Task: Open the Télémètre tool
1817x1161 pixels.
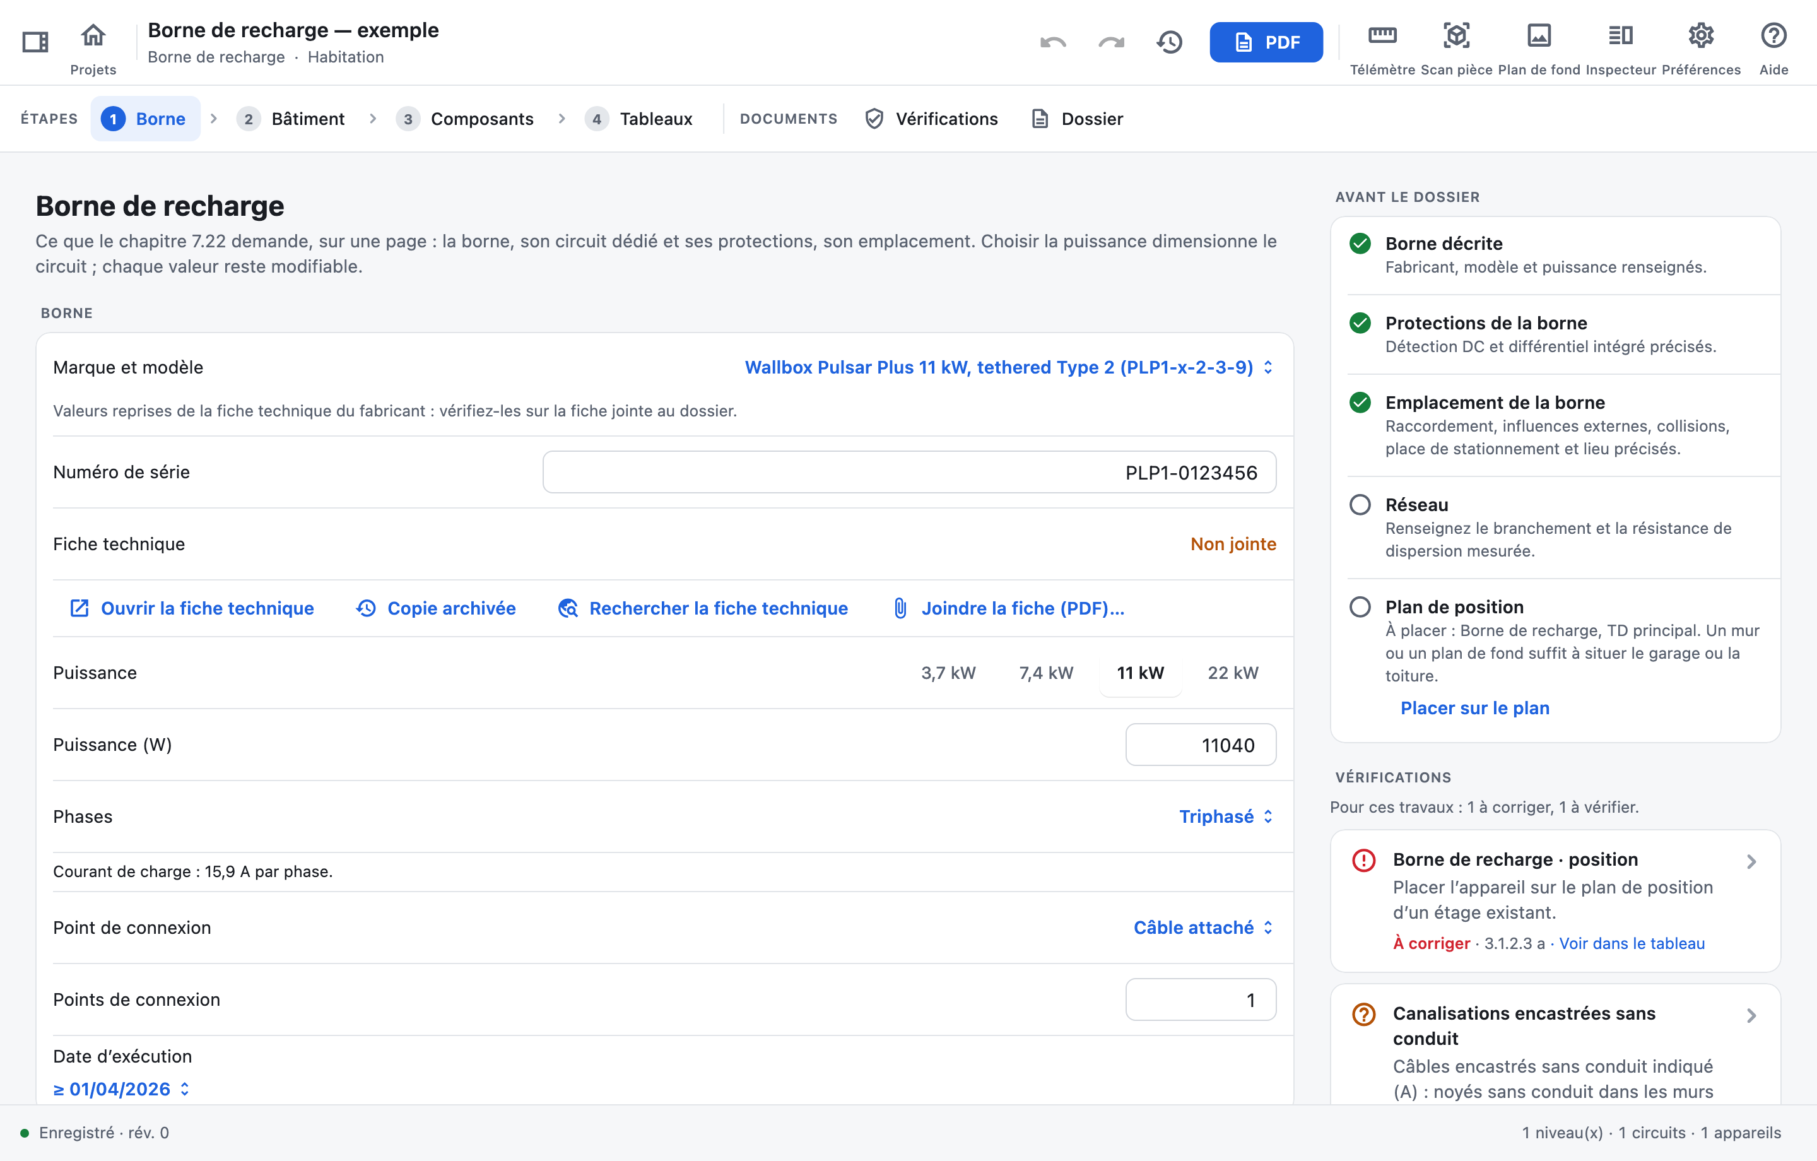Action: [x=1382, y=49]
